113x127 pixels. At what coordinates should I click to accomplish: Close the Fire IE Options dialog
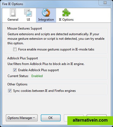(105, 3)
